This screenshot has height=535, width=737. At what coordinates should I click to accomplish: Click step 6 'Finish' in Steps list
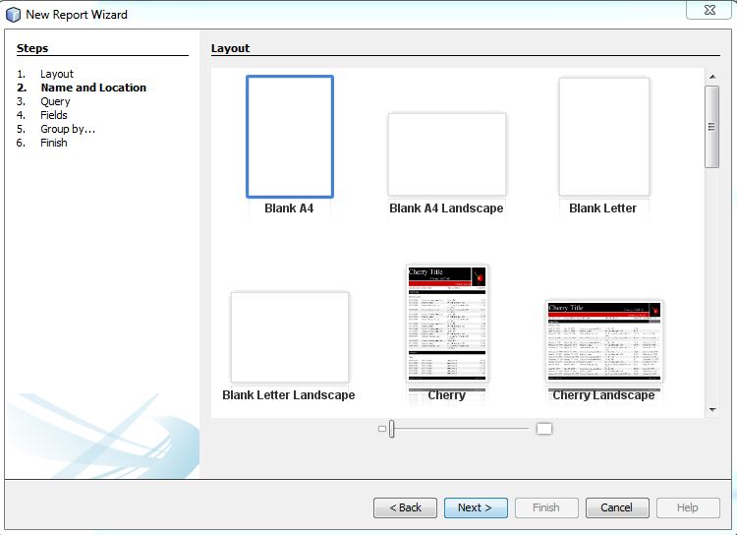click(54, 143)
